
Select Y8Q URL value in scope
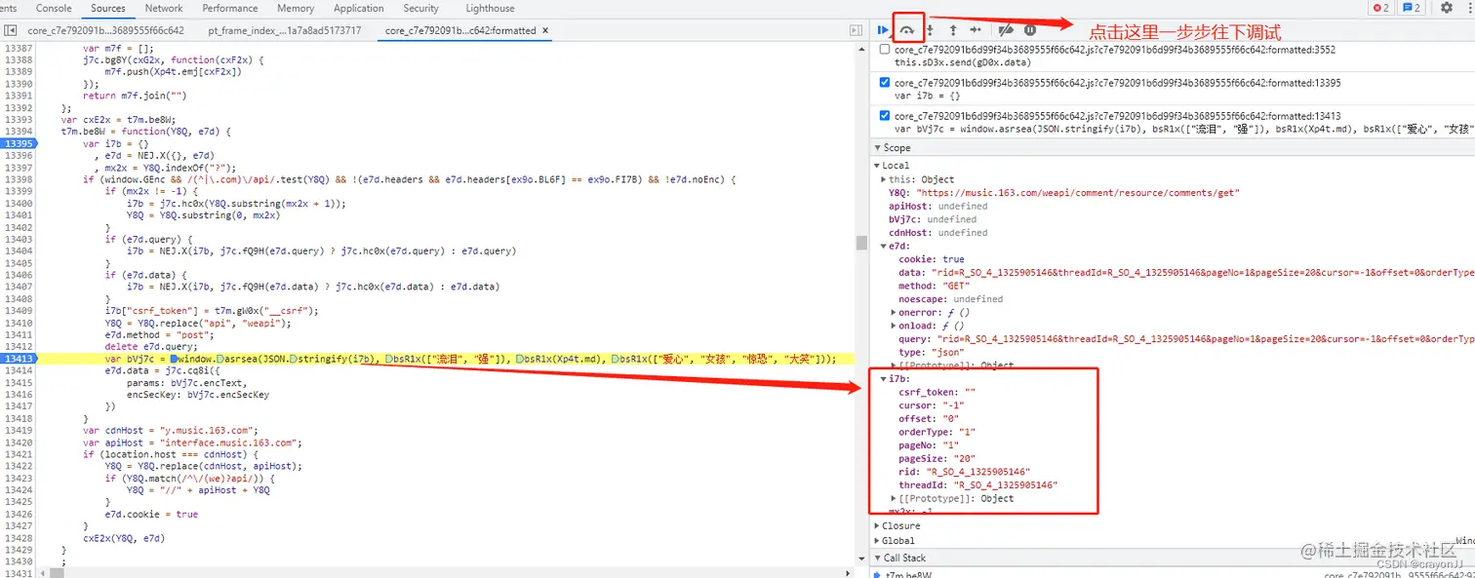(1079, 193)
